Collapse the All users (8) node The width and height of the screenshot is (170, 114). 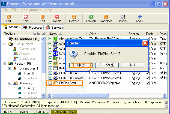click(x=10, y=83)
